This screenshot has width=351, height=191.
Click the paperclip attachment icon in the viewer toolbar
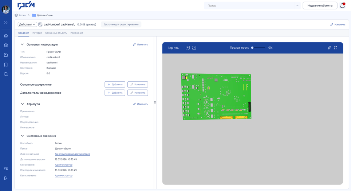pyautogui.click(x=329, y=48)
